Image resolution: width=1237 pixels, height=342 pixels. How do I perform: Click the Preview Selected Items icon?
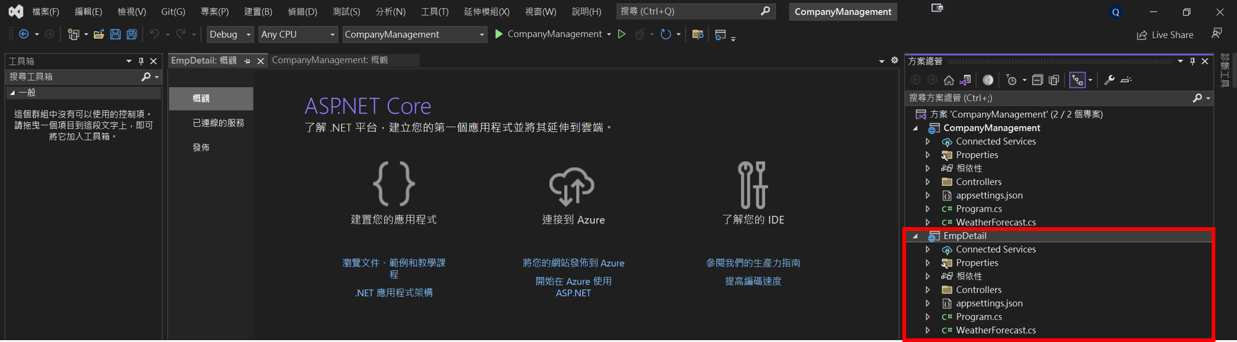(1126, 80)
